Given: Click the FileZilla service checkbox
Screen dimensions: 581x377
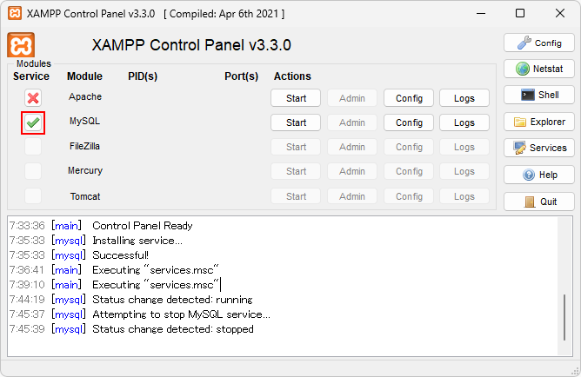Looking at the screenshot, I should (x=33, y=147).
